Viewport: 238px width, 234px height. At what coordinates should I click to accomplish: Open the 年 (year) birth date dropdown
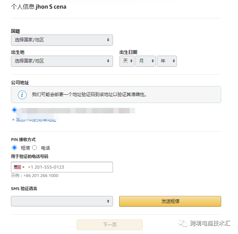(167, 61)
